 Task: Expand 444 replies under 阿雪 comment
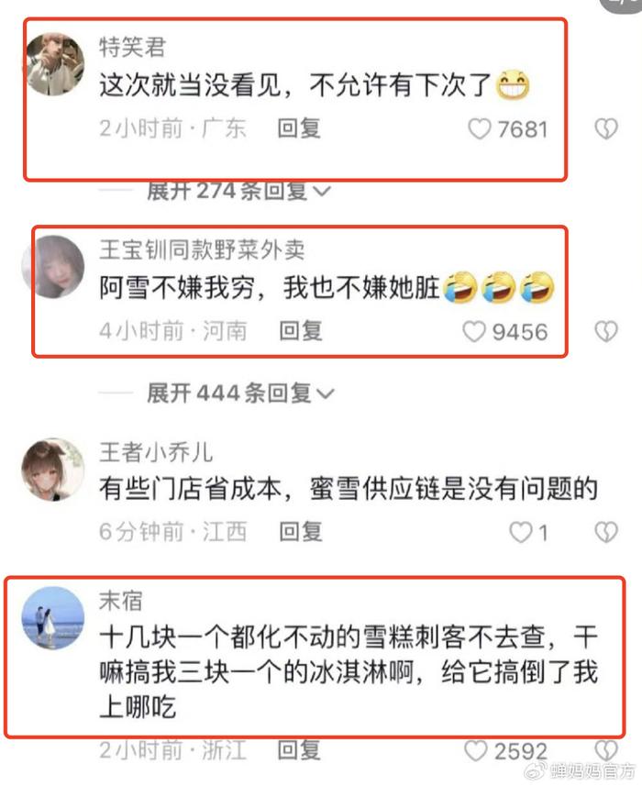click(240, 393)
